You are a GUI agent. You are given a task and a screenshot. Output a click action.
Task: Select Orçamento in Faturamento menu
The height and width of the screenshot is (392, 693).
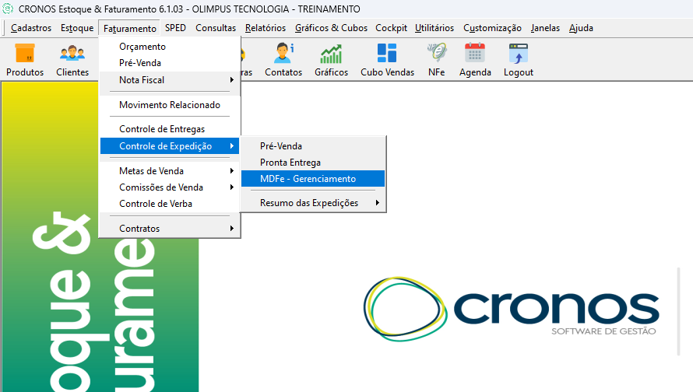pos(170,47)
